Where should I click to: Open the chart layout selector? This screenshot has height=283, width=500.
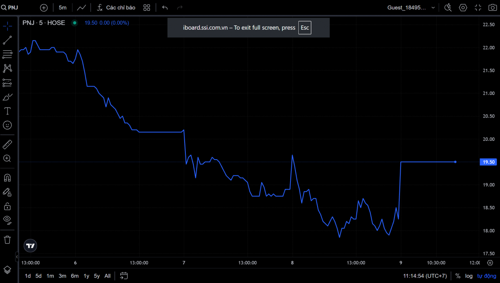click(x=147, y=8)
